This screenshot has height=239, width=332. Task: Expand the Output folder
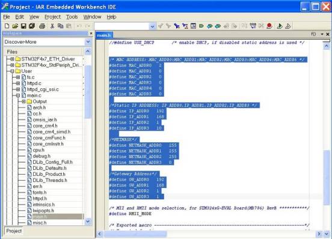click(23, 101)
